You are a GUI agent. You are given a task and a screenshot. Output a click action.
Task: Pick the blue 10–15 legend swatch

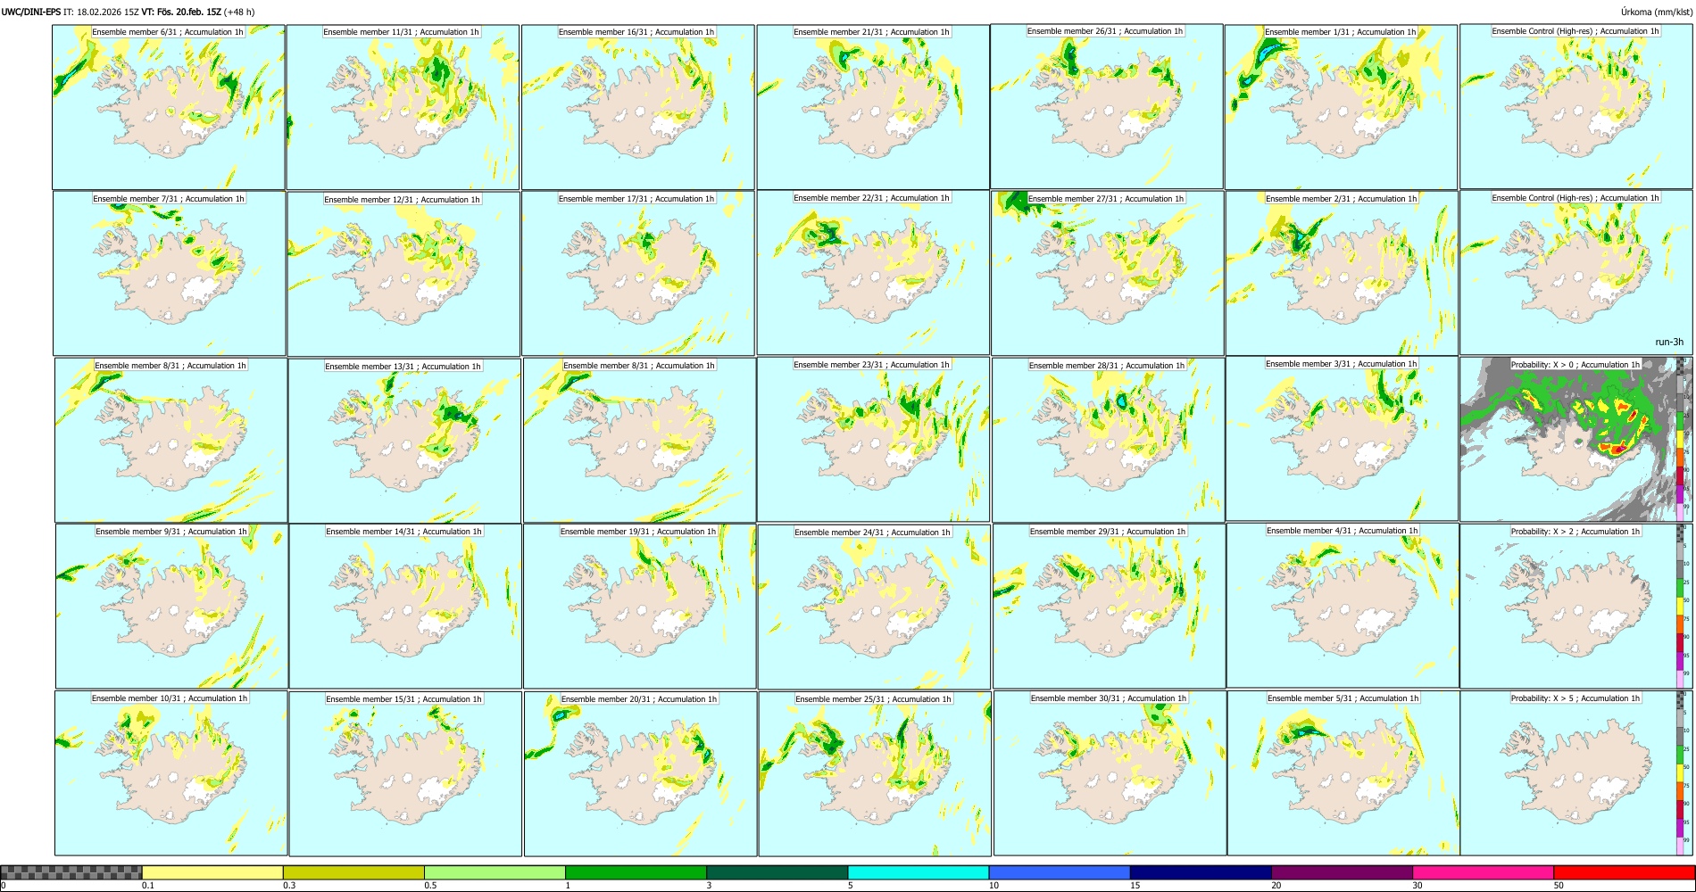pyautogui.click(x=1060, y=872)
